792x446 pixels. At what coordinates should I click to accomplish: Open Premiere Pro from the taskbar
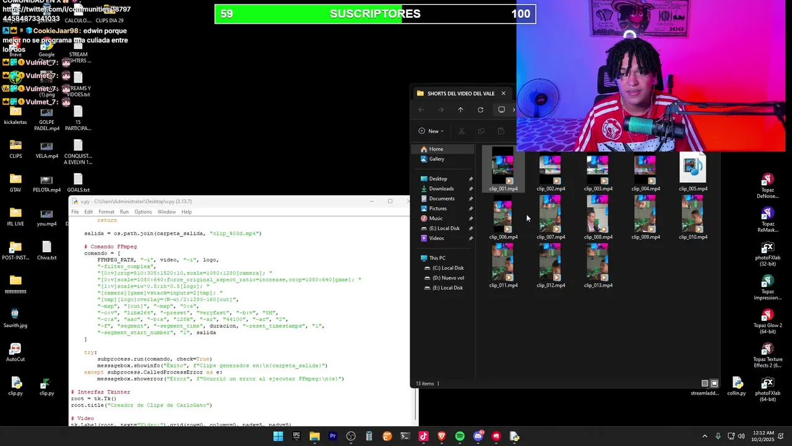coord(333,436)
